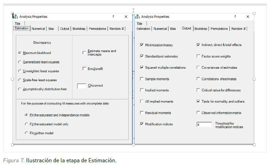Viewport: 269px width, 165px height.
Task: Open the Permutations tab in the right window
Action: [x=219, y=29]
